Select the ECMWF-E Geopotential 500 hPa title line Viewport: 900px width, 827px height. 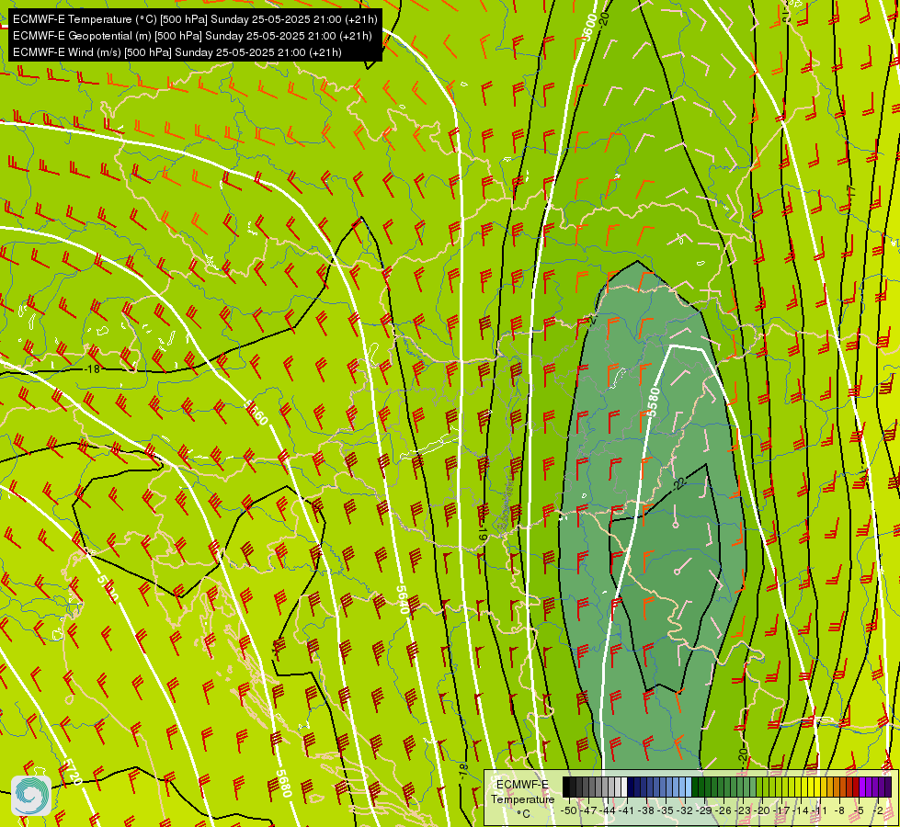[192, 36]
